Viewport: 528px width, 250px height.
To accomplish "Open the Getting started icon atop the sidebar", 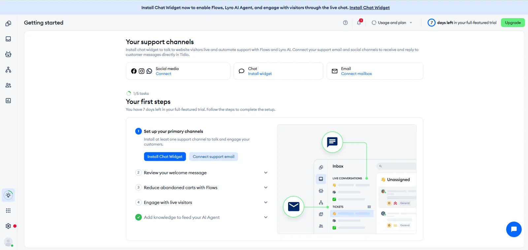I will (8, 23).
